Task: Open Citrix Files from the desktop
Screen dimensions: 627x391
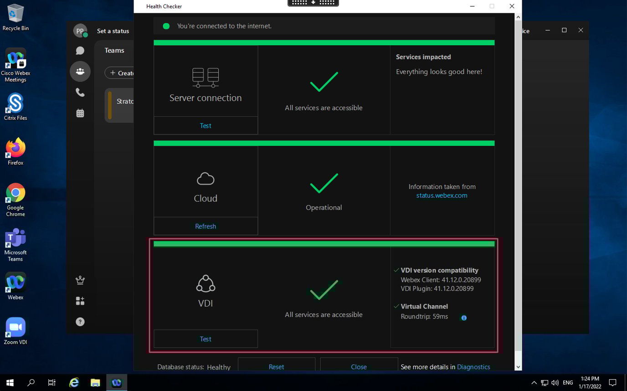Action: click(x=15, y=106)
